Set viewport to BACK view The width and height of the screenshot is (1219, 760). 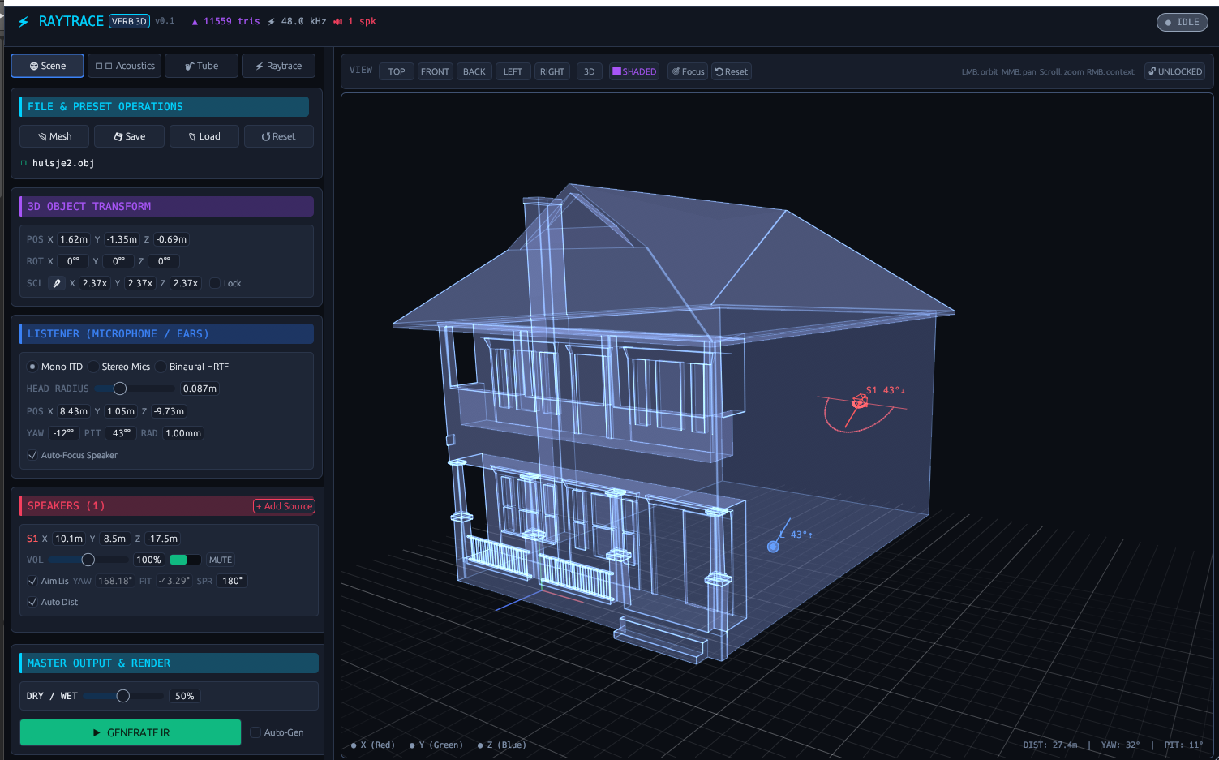coord(474,71)
